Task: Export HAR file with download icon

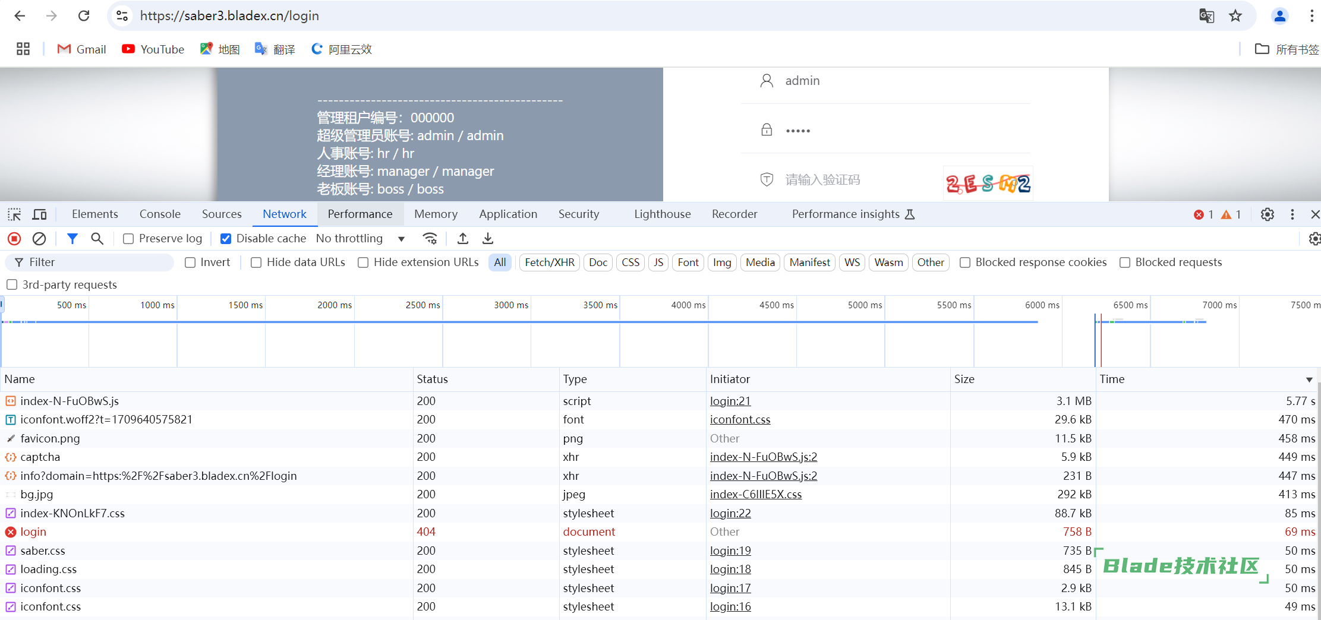Action: coord(488,239)
